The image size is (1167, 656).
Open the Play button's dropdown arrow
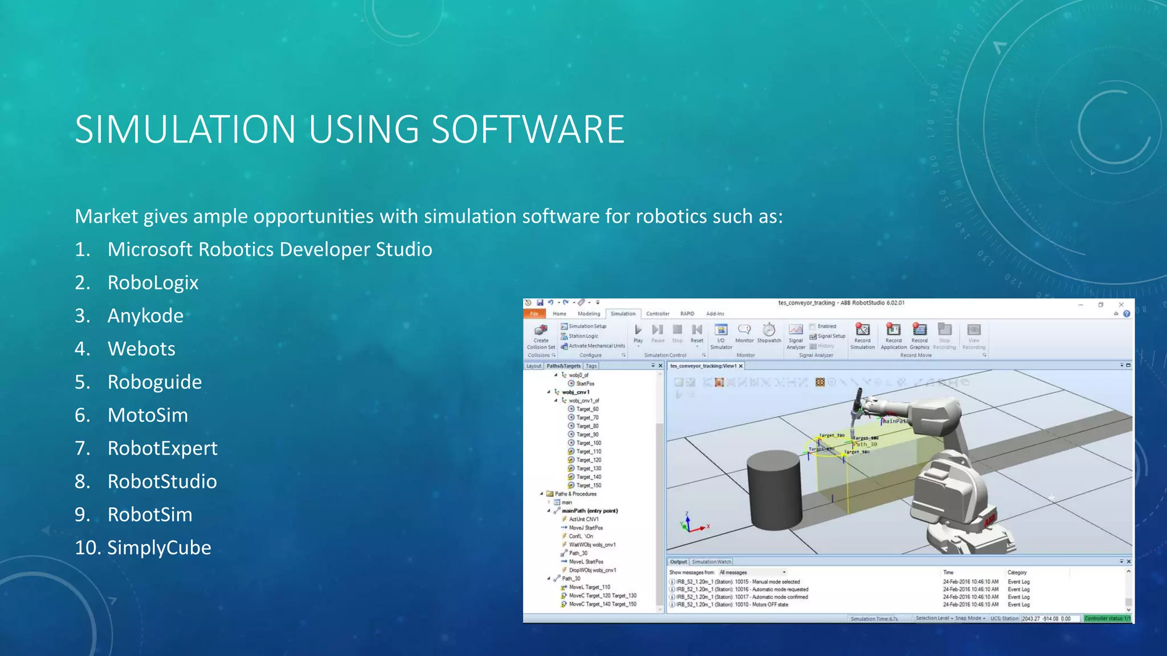(x=638, y=346)
